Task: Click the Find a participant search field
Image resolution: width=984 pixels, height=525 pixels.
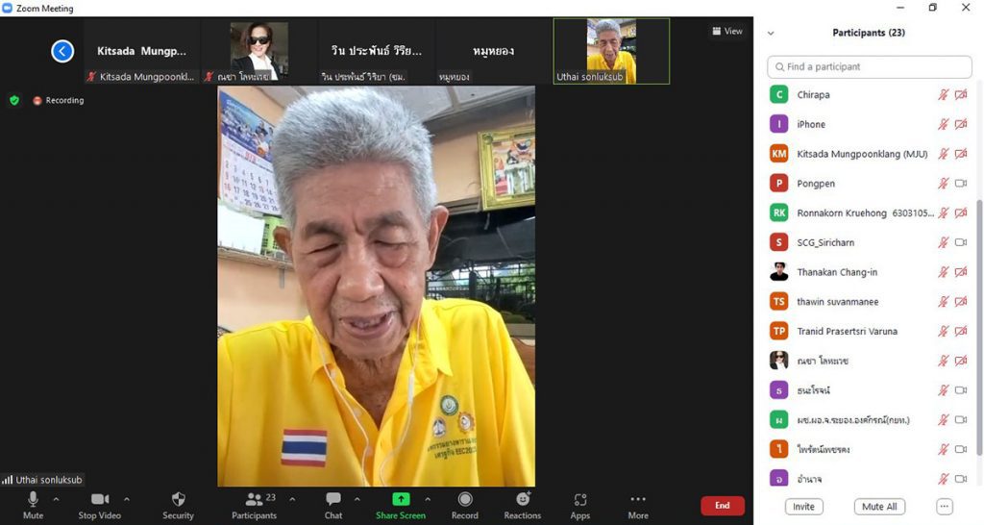Action: coord(870,67)
